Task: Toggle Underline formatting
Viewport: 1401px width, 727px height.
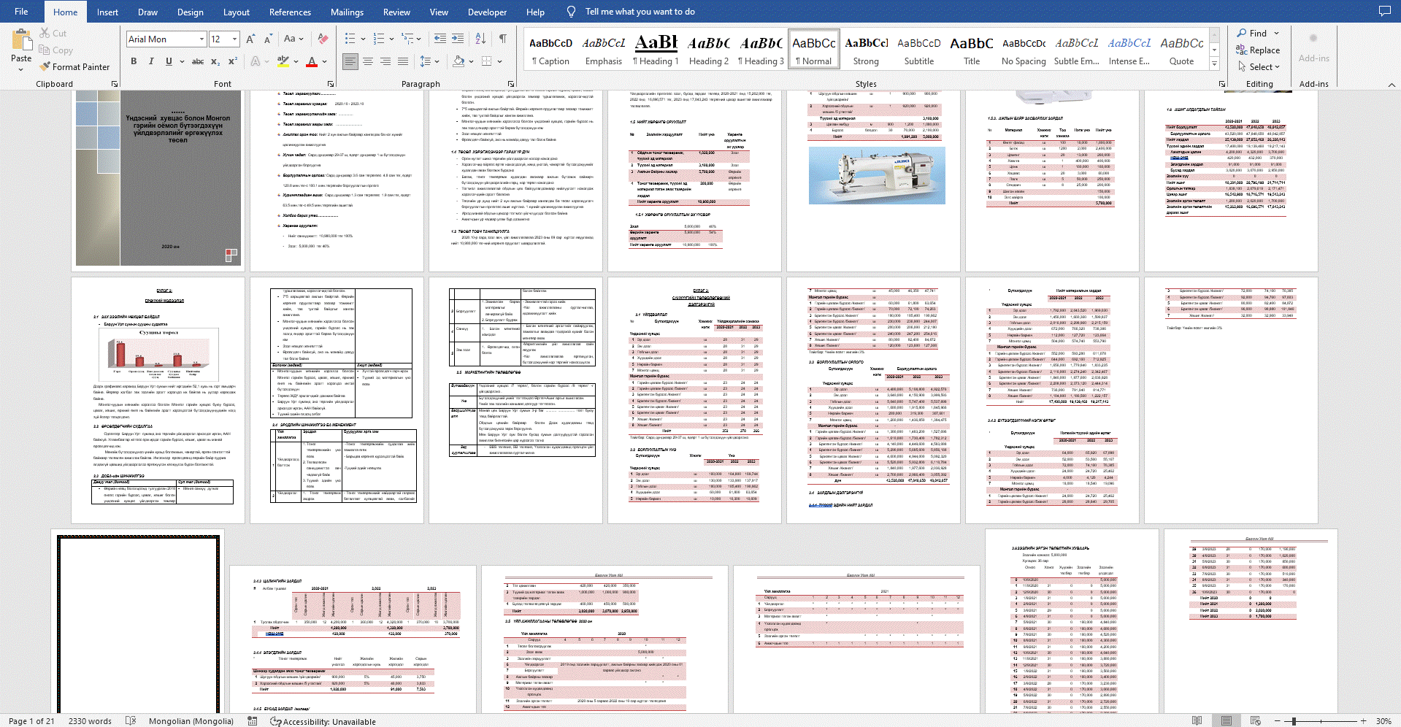Action: [x=169, y=61]
